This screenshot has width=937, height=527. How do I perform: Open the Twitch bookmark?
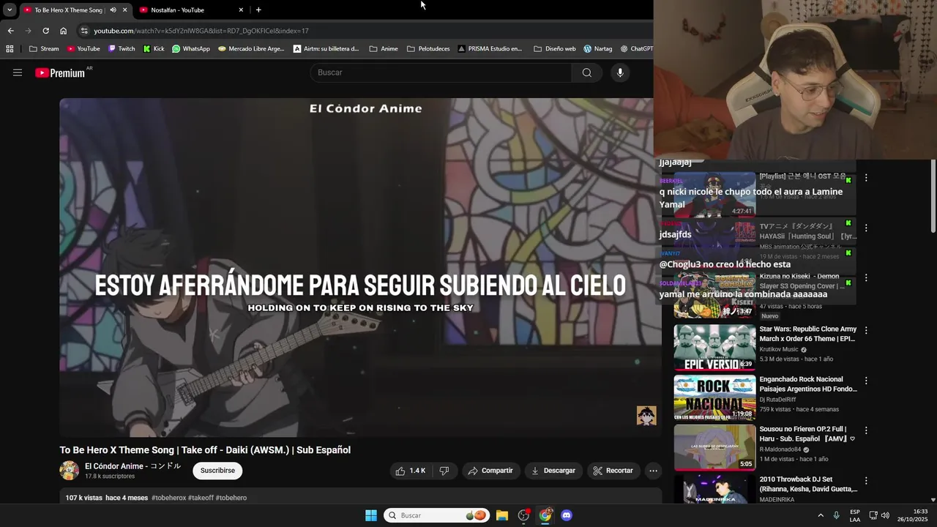[122, 49]
